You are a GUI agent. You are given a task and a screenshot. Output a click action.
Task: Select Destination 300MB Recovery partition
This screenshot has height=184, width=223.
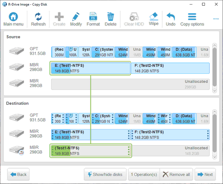tap(58, 119)
